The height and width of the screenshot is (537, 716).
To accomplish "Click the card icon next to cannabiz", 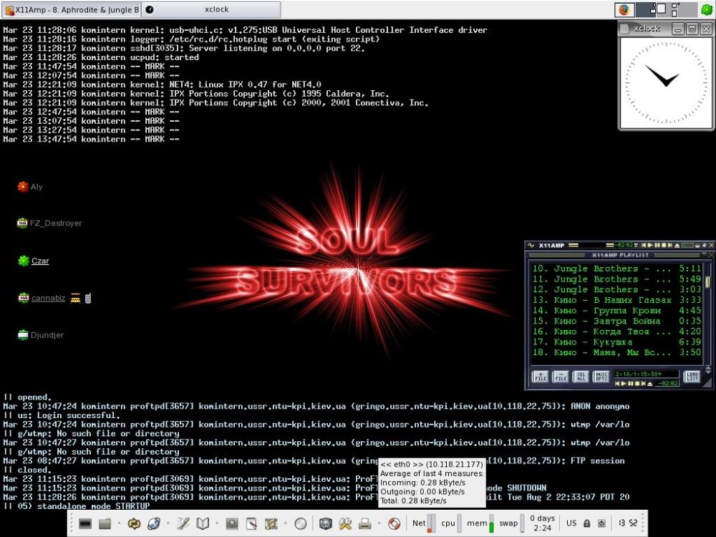I will [75, 299].
